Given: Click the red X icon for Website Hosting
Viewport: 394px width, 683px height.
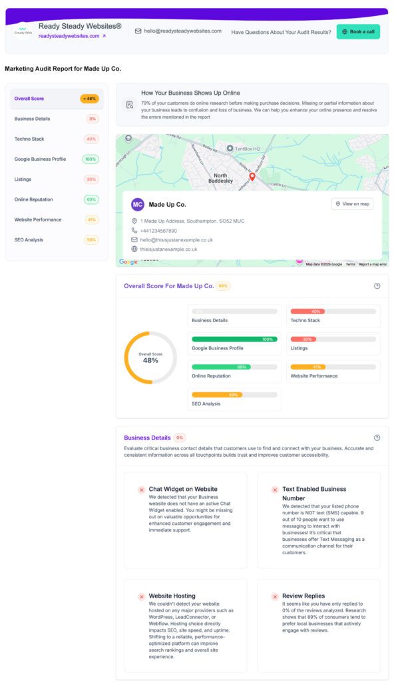Looking at the screenshot, I should point(141,597).
